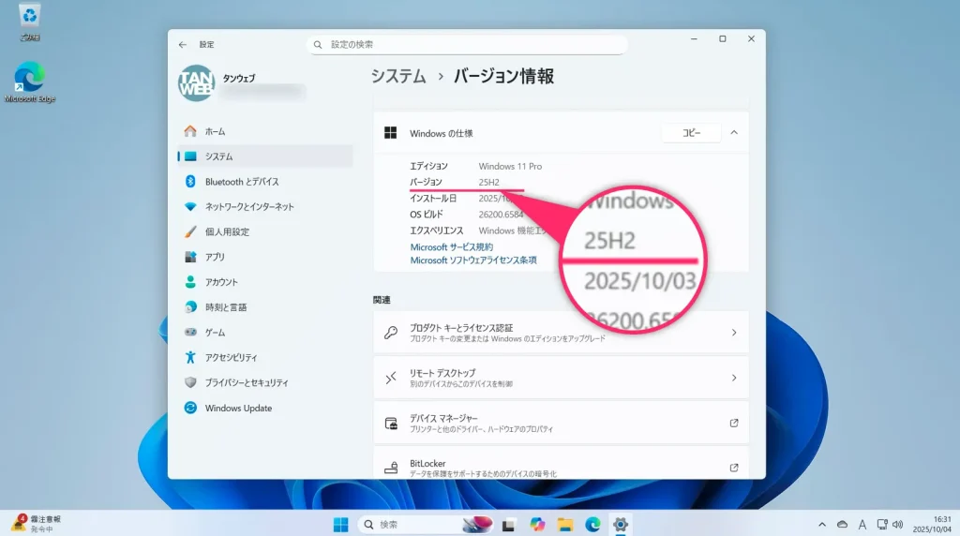Click the Windows Start button
The height and width of the screenshot is (536, 960).
pyautogui.click(x=340, y=525)
